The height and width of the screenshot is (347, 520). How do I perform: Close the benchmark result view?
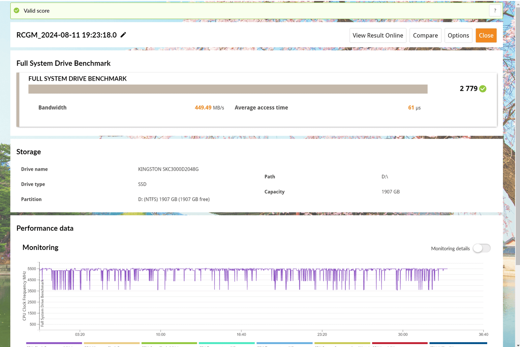click(x=486, y=35)
